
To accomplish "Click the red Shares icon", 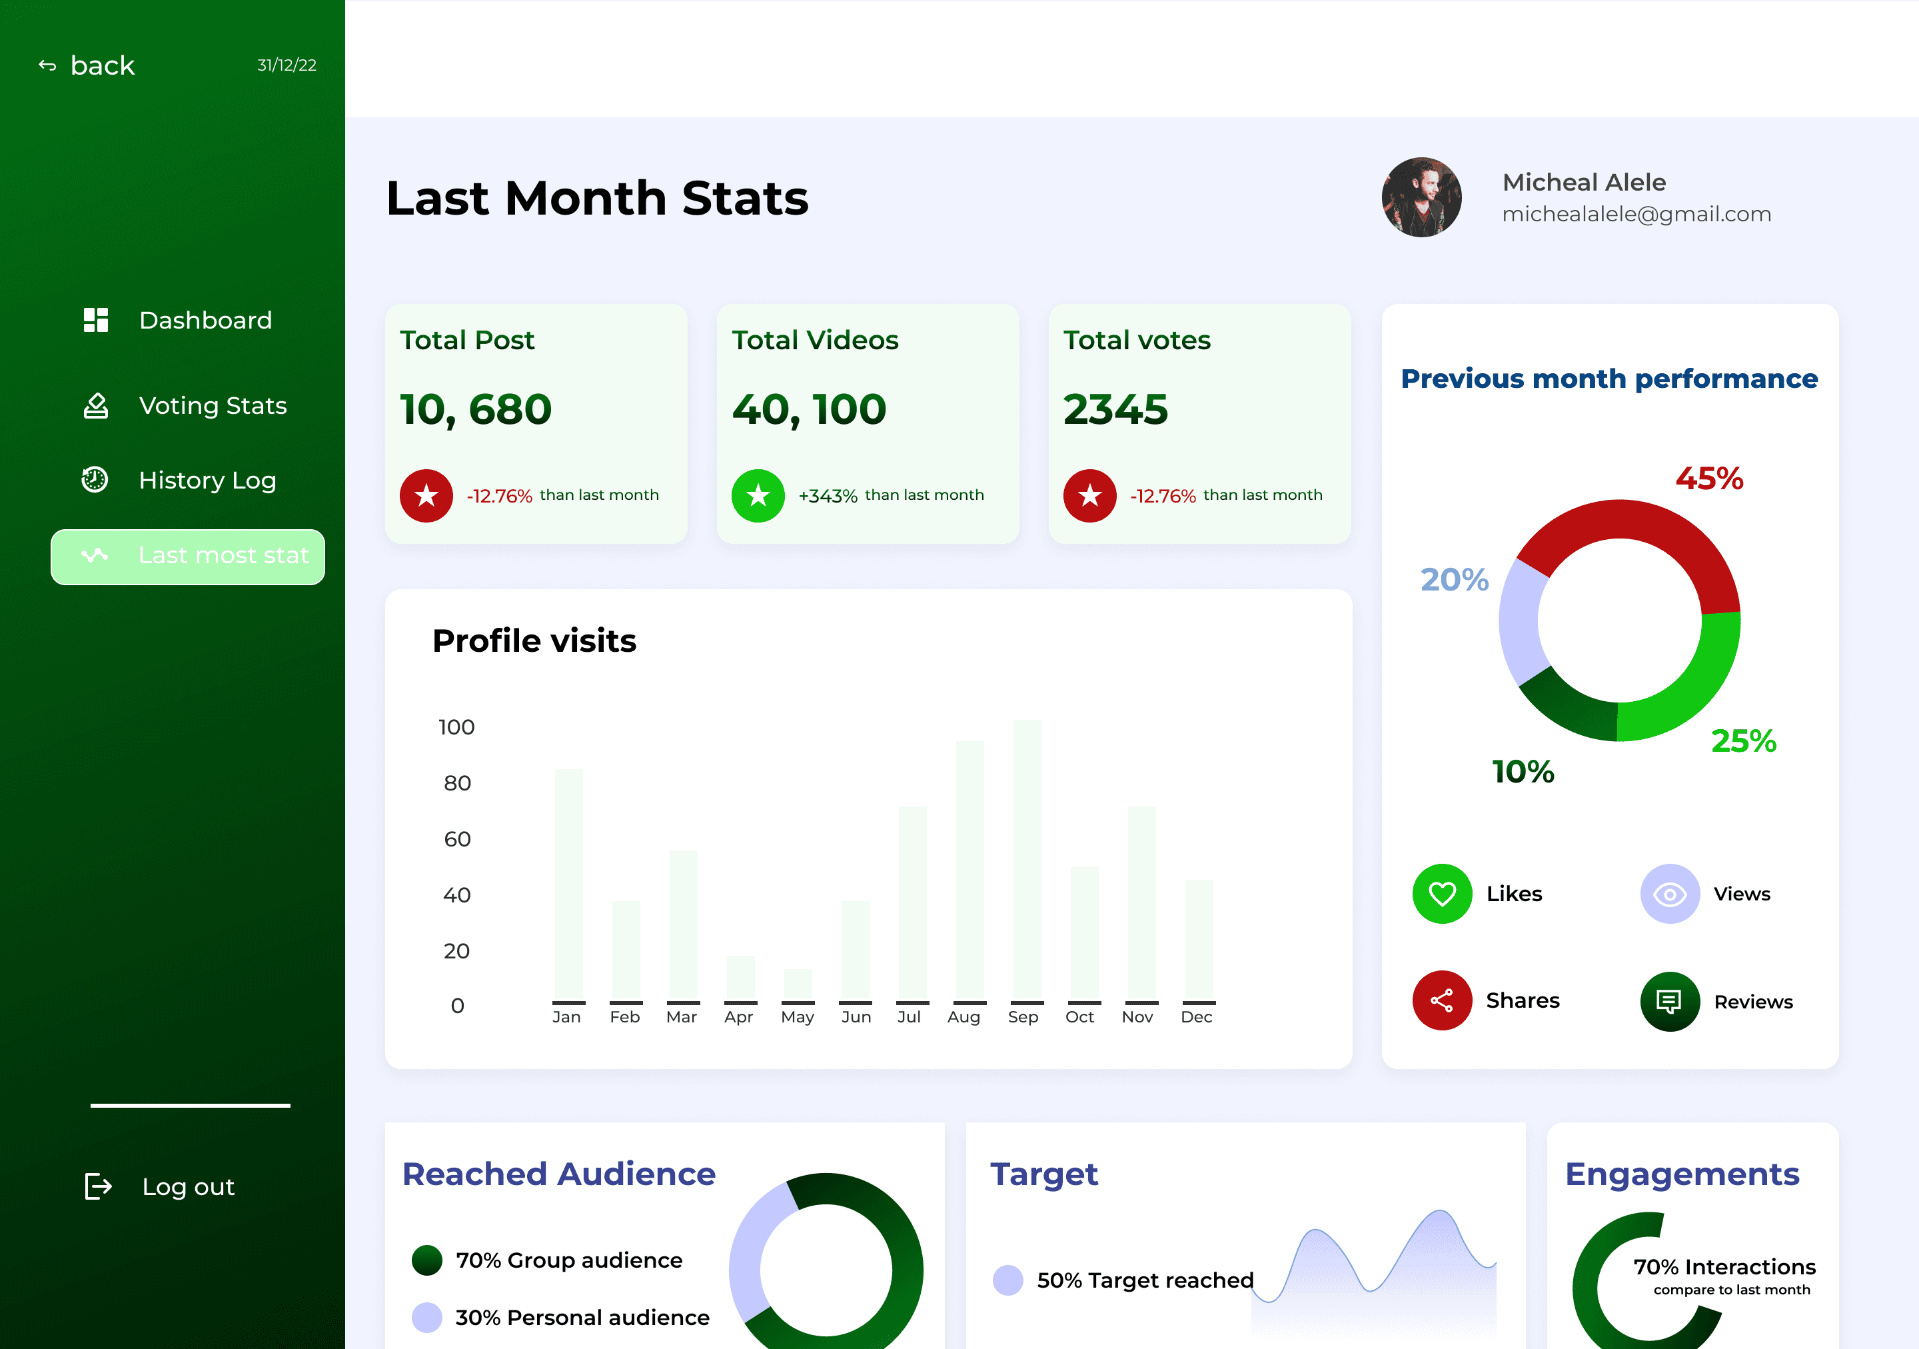I will click(x=1442, y=1000).
